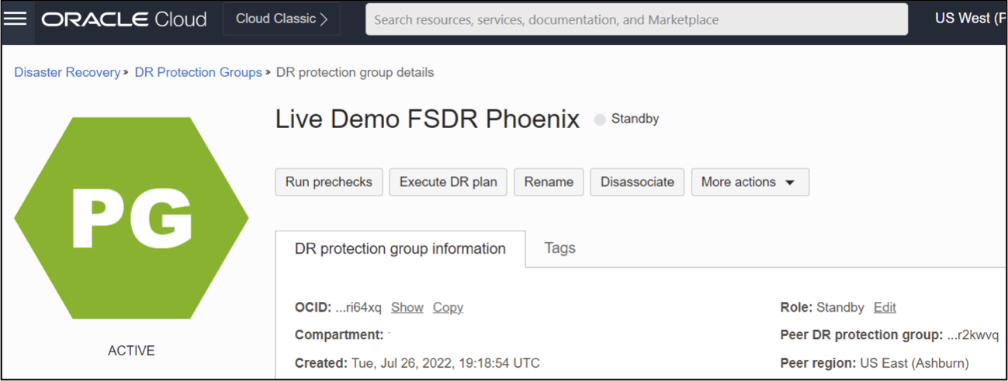Click the Run prechecks button
Viewport: 1008px width, 381px height.
coord(329,182)
